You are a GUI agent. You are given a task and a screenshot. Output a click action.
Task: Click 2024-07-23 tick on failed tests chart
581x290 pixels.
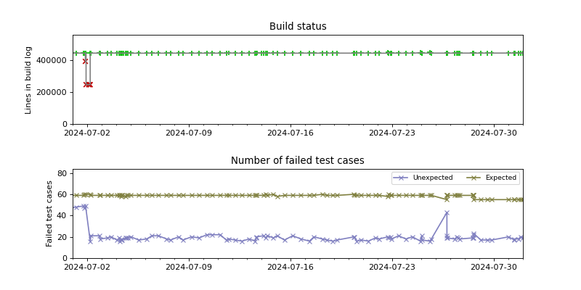click(x=392, y=267)
